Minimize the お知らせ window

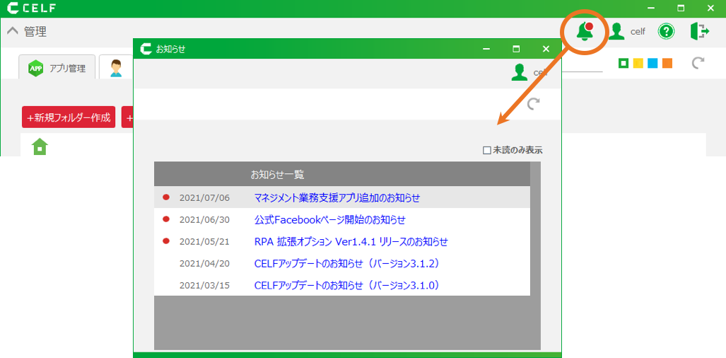(x=486, y=49)
